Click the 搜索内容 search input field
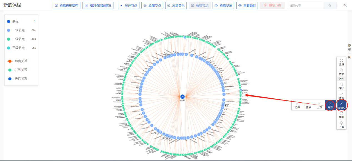The width and height of the screenshot is (352, 161). pos(305,6)
